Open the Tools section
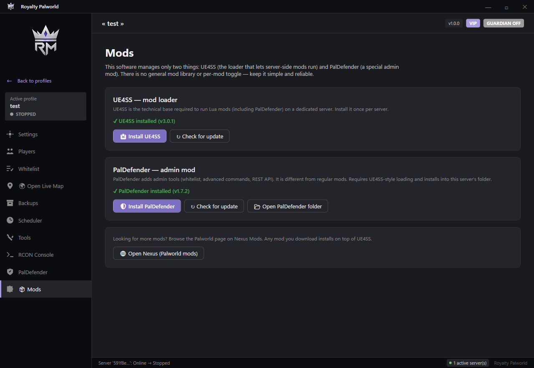 point(46,238)
